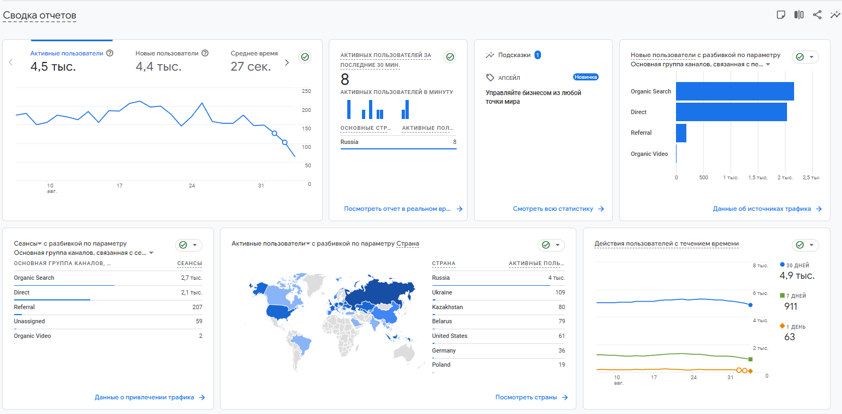This screenshot has height=414, width=842.
Task: Switch to the Среднее время metric tab
Action: coord(254,60)
